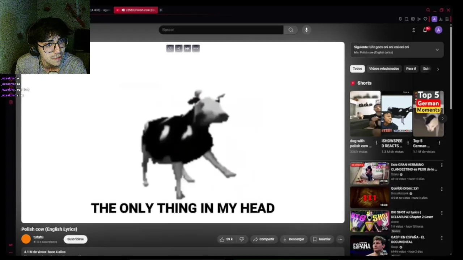Select the Para ti chip
This screenshot has width=463, height=260.
[x=411, y=69]
